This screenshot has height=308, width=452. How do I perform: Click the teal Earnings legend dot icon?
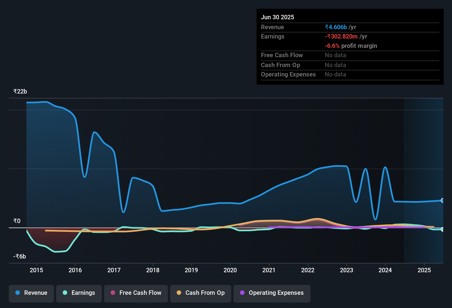pyautogui.click(x=65, y=293)
